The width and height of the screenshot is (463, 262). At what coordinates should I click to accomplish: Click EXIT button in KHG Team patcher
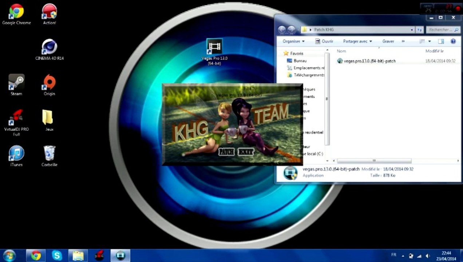pos(246,152)
